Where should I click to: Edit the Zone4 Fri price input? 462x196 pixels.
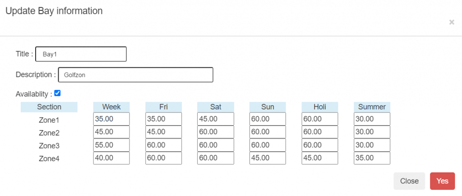coord(163,158)
